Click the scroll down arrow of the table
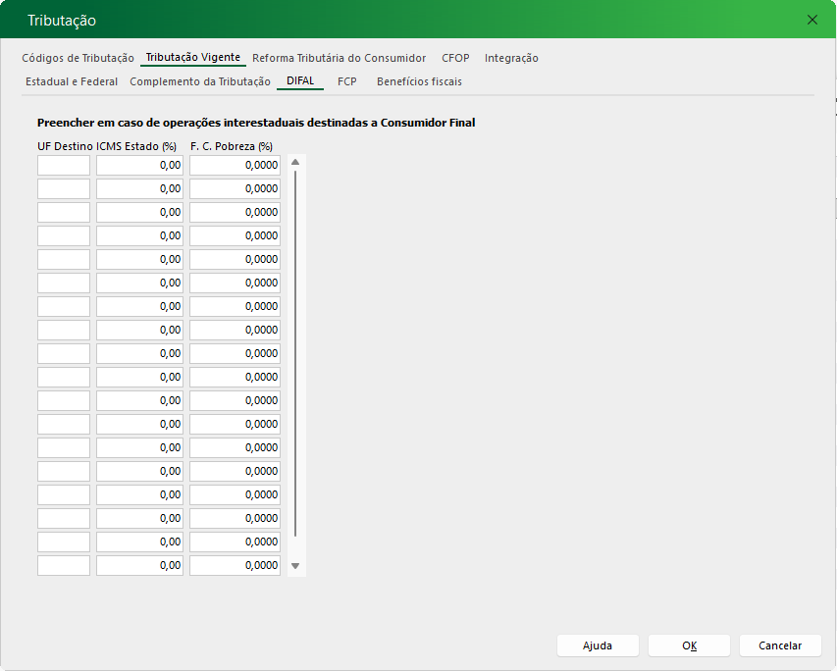 tap(295, 566)
